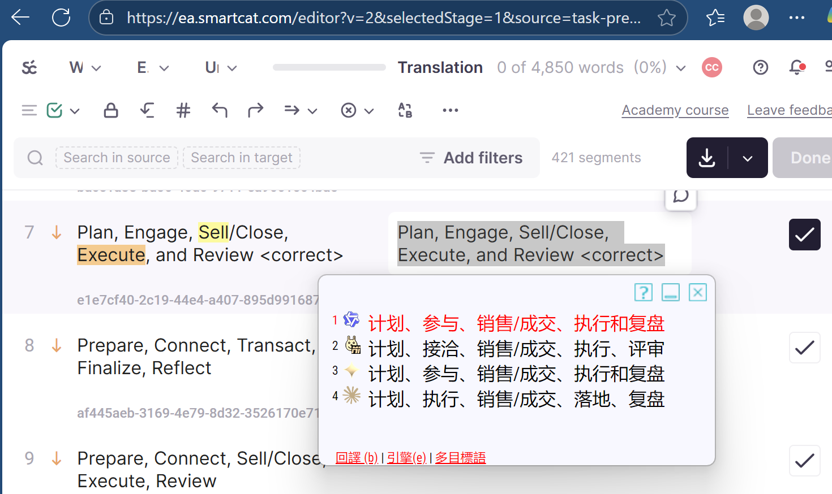Click the change case icon
Viewport: 832px width, 494px height.
tap(405, 110)
